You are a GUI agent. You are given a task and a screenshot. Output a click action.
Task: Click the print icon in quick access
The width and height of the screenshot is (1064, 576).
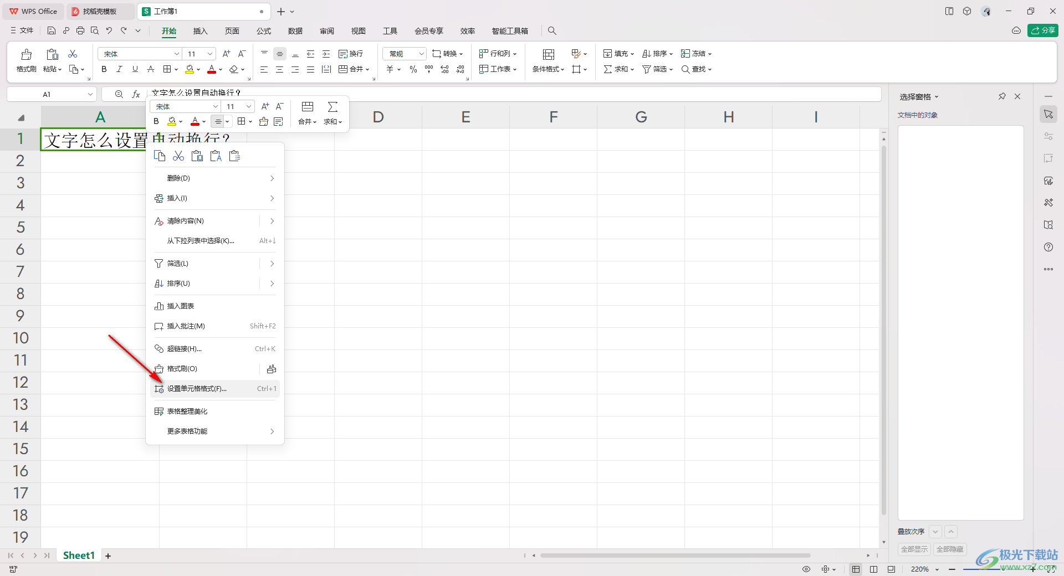(80, 30)
